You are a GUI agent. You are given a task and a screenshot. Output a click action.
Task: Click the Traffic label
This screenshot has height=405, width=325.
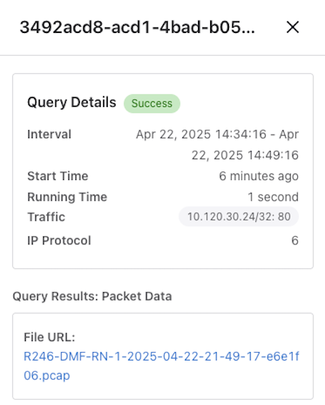click(46, 217)
